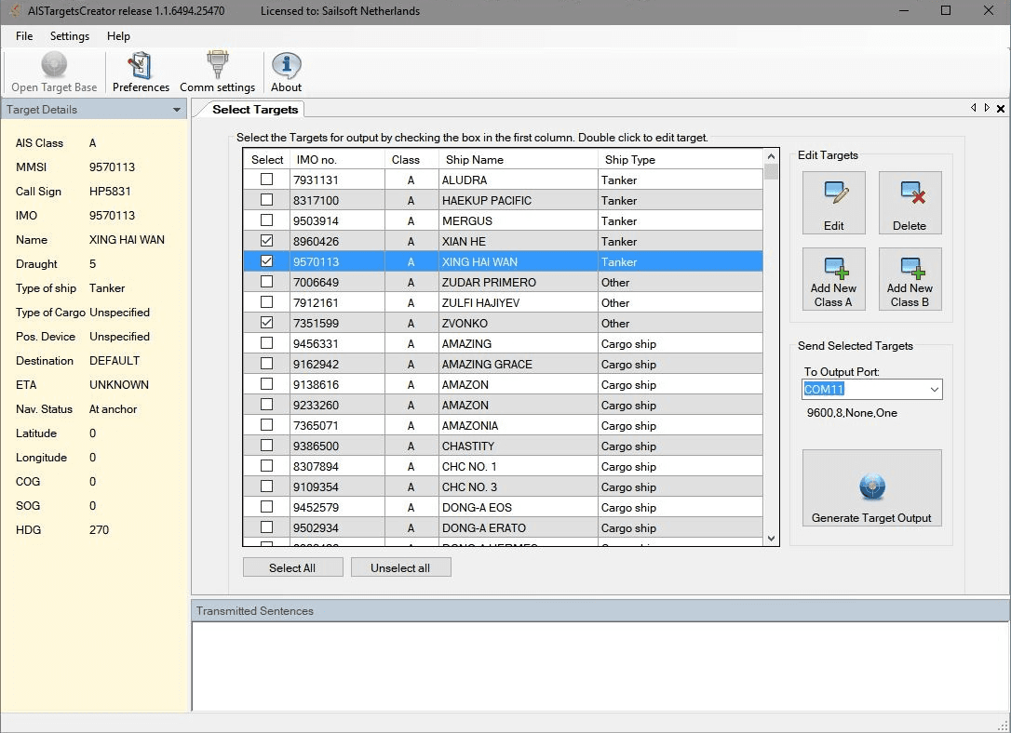The height and width of the screenshot is (733, 1011).
Task: Add New Class B target
Action: tap(910, 279)
